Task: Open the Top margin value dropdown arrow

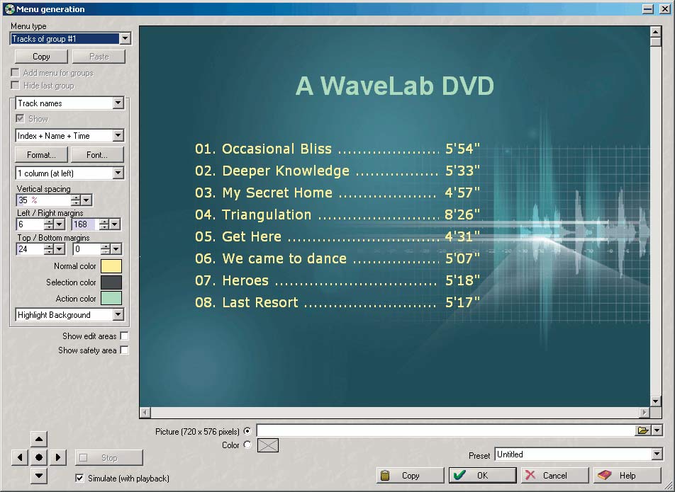Action: pyautogui.click(x=60, y=249)
